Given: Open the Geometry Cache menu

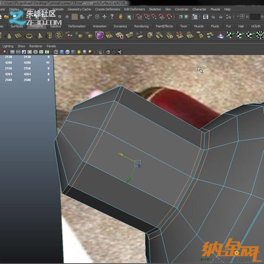Looking at the screenshot, I should click(79, 9).
